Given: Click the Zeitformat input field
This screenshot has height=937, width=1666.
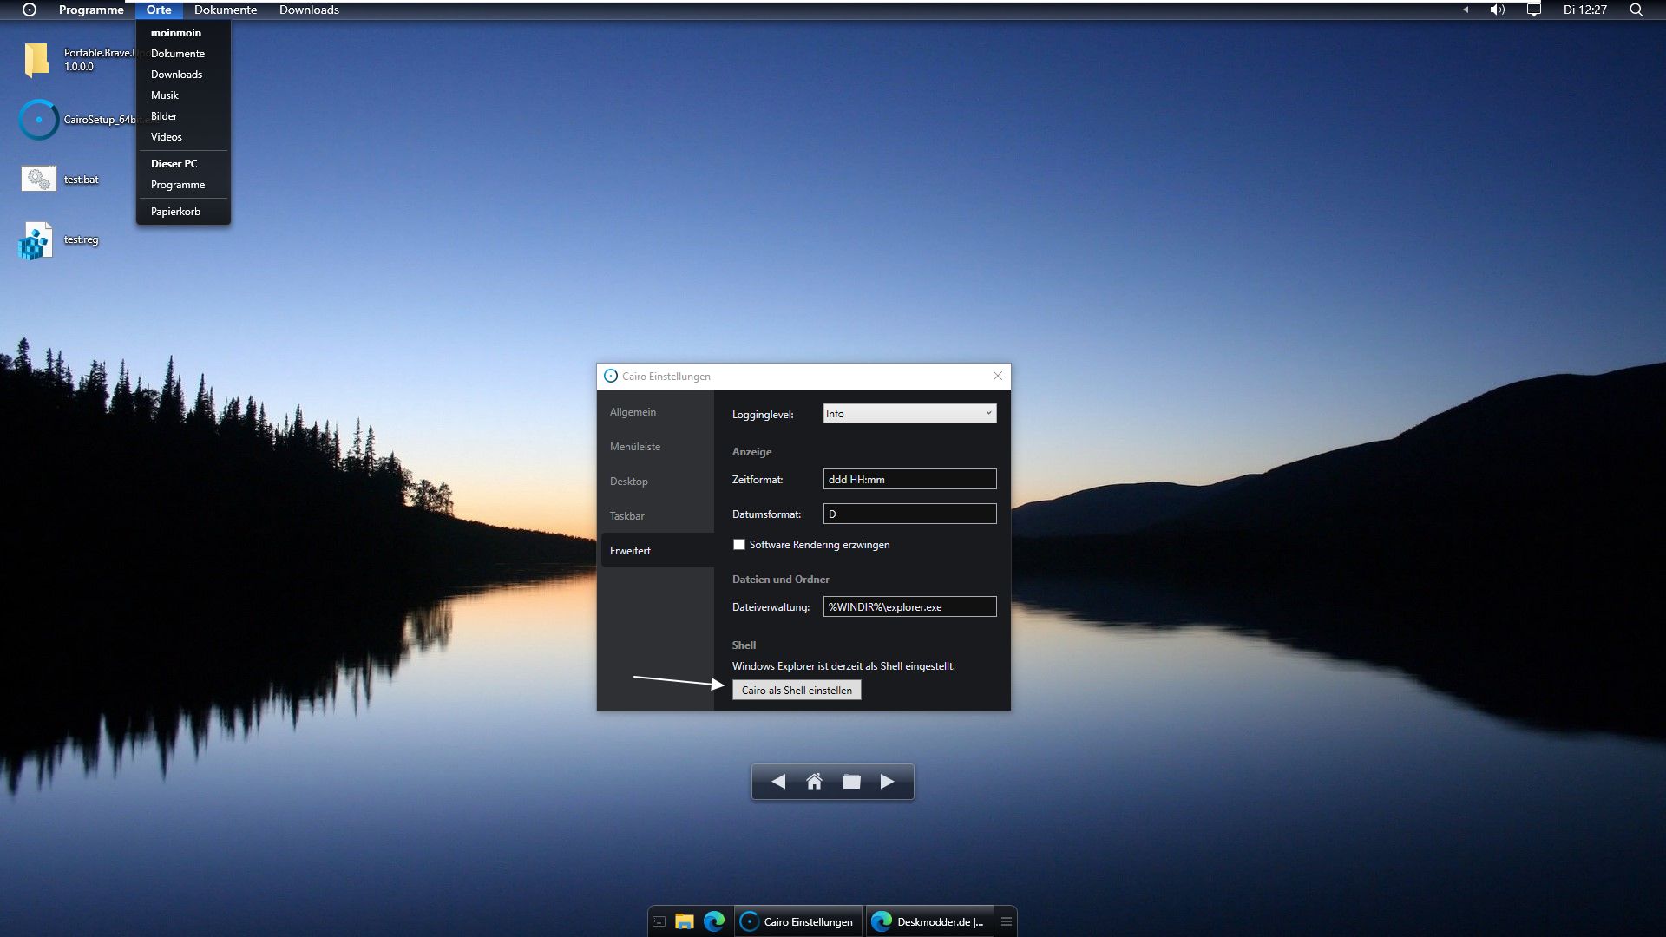Looking at the screenshot, I should (909, 480).
